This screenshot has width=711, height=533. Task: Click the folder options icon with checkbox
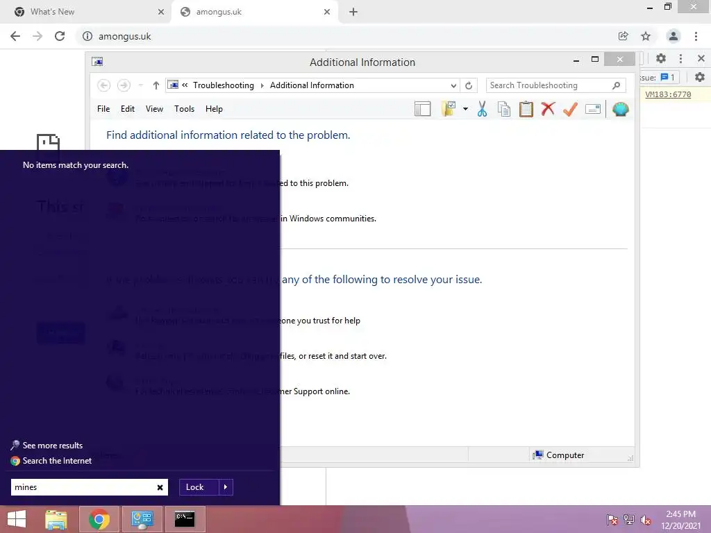pos(449,109)
